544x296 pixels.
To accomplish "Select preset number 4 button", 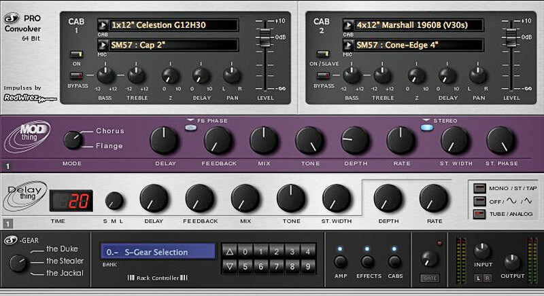I will (308, 252).
